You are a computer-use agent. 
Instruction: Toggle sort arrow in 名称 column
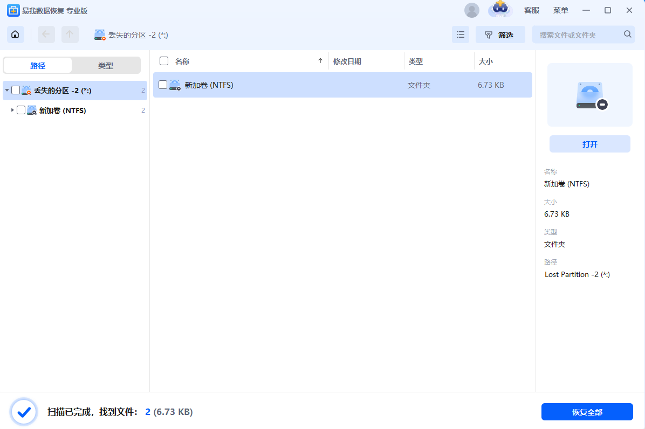click(x=320, y=61)
